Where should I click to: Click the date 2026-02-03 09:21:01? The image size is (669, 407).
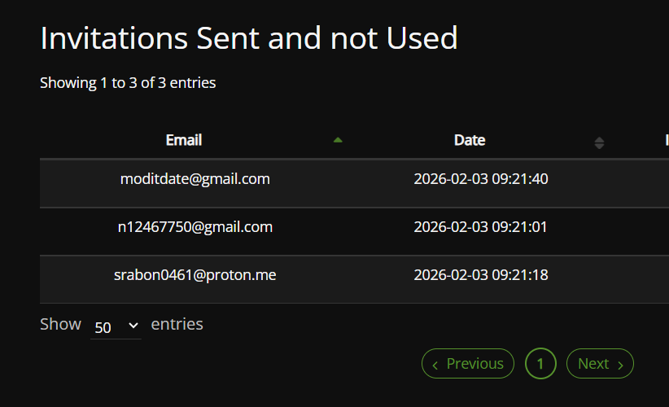pyautogui.click(x=481, y=226)
